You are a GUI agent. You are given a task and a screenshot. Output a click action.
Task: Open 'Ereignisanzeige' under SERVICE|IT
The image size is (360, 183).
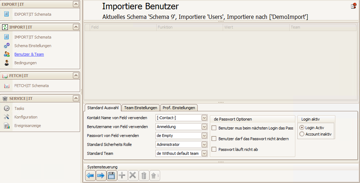28,126
